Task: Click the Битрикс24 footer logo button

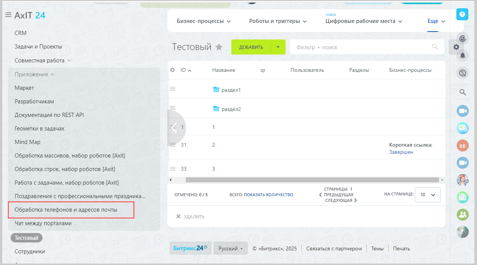Action: [190, 248]
